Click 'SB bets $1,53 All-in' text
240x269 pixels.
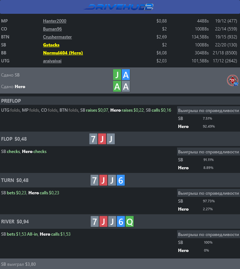click(19, 234)
